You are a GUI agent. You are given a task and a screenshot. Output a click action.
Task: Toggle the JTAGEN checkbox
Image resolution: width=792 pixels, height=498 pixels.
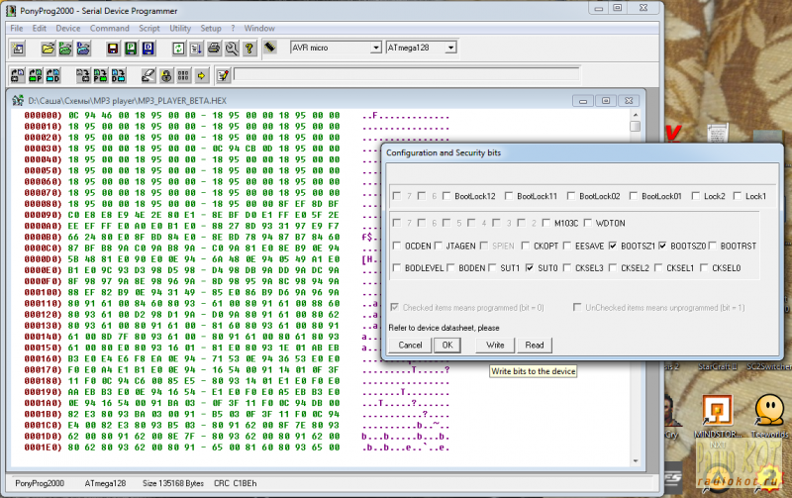click(438, 246)
